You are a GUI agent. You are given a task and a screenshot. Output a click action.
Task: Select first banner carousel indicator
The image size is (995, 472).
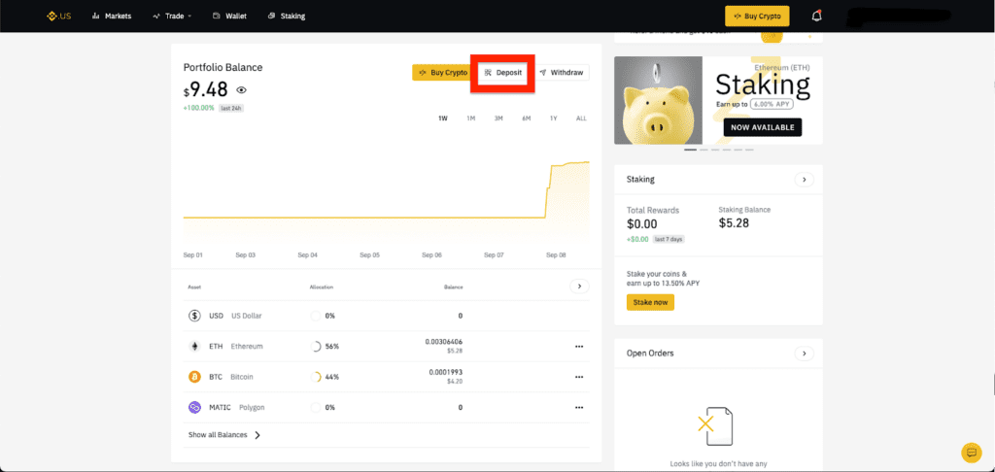(x=691, y=150)
